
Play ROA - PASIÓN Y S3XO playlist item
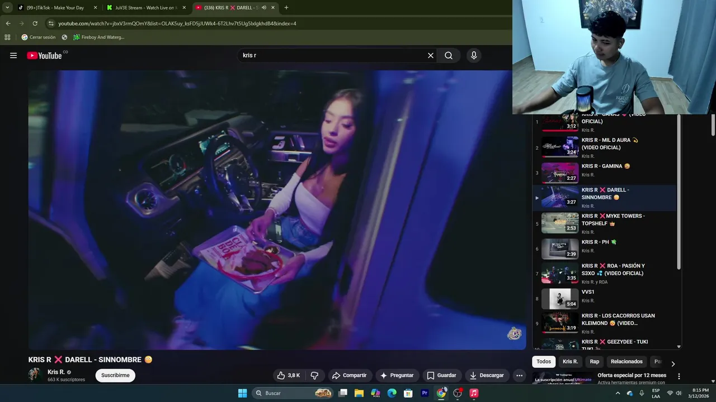605,274
